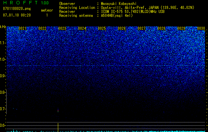Screen dimensions: 208x132
Task: Click the 0.8 kHz axis label
Action: 3,92
